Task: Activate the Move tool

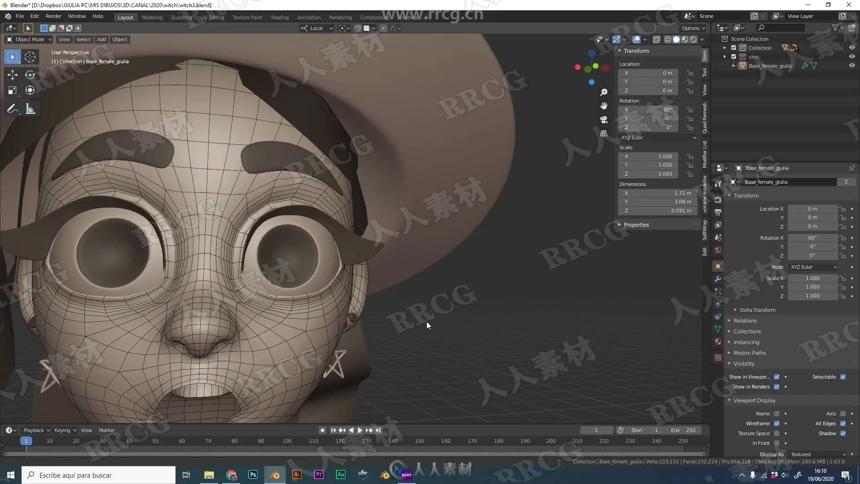Action: click(13, 75)
